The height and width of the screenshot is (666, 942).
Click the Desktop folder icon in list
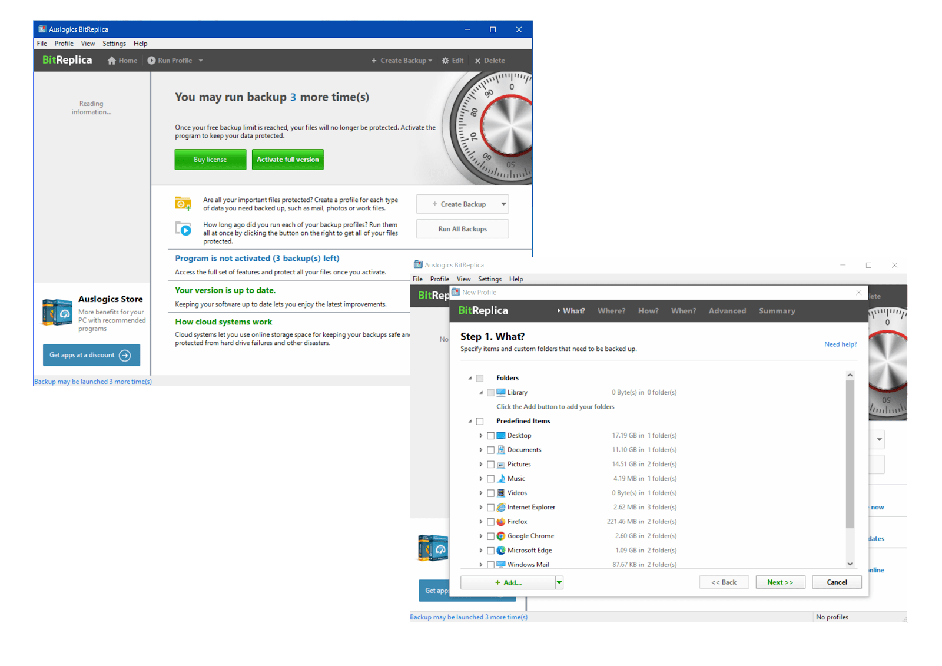[501, 435]
